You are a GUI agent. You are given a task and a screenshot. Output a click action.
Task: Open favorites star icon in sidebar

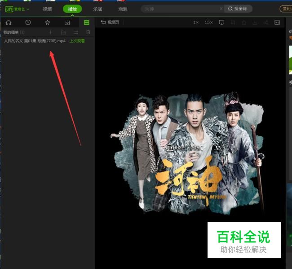pyautogui.click(x=48, y=22)
